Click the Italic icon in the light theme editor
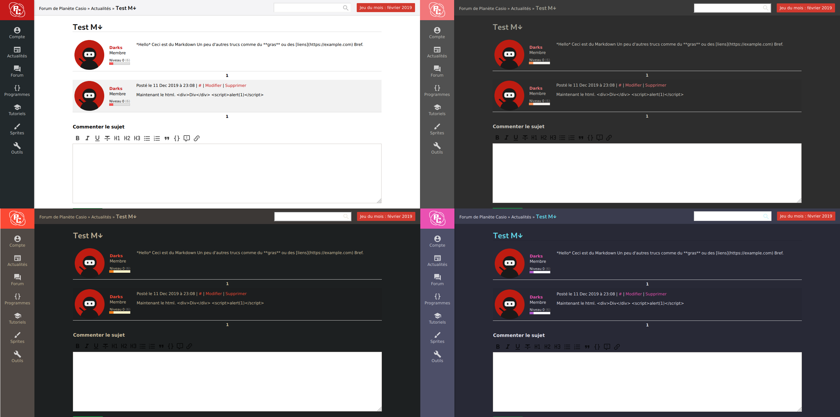The height and width of the screenshot is (417, 840). tap(87, 138)
